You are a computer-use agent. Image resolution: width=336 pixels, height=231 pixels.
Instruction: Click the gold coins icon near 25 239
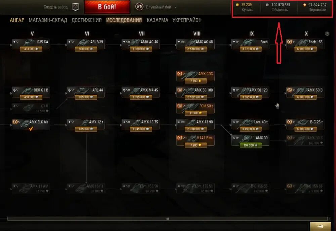click(x=237, y=5)
